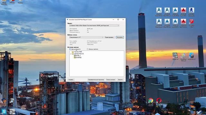The width and height of the screenshot is (206, 115).
Task: Maximize the Plant Report Creator window
Action: pos(118,19)
